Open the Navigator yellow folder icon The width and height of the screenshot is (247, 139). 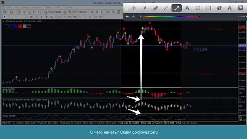[29, 12]
